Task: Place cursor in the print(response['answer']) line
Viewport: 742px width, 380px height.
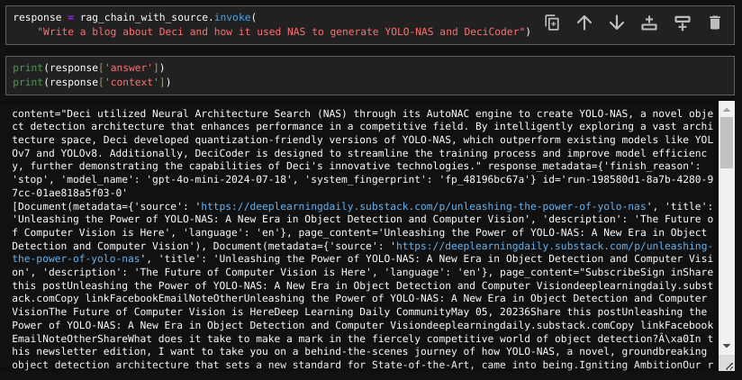Action: pyautogui.click(x=88, y=68)
